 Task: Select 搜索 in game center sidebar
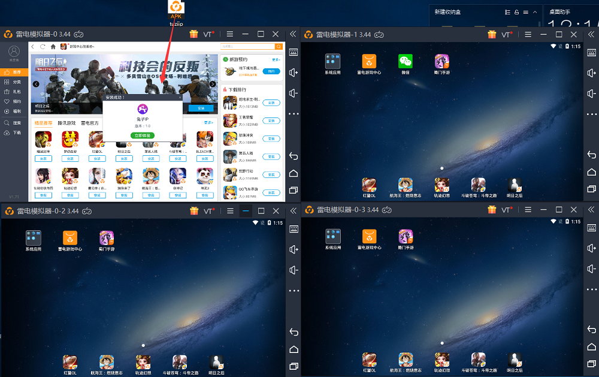click(14, 123)
